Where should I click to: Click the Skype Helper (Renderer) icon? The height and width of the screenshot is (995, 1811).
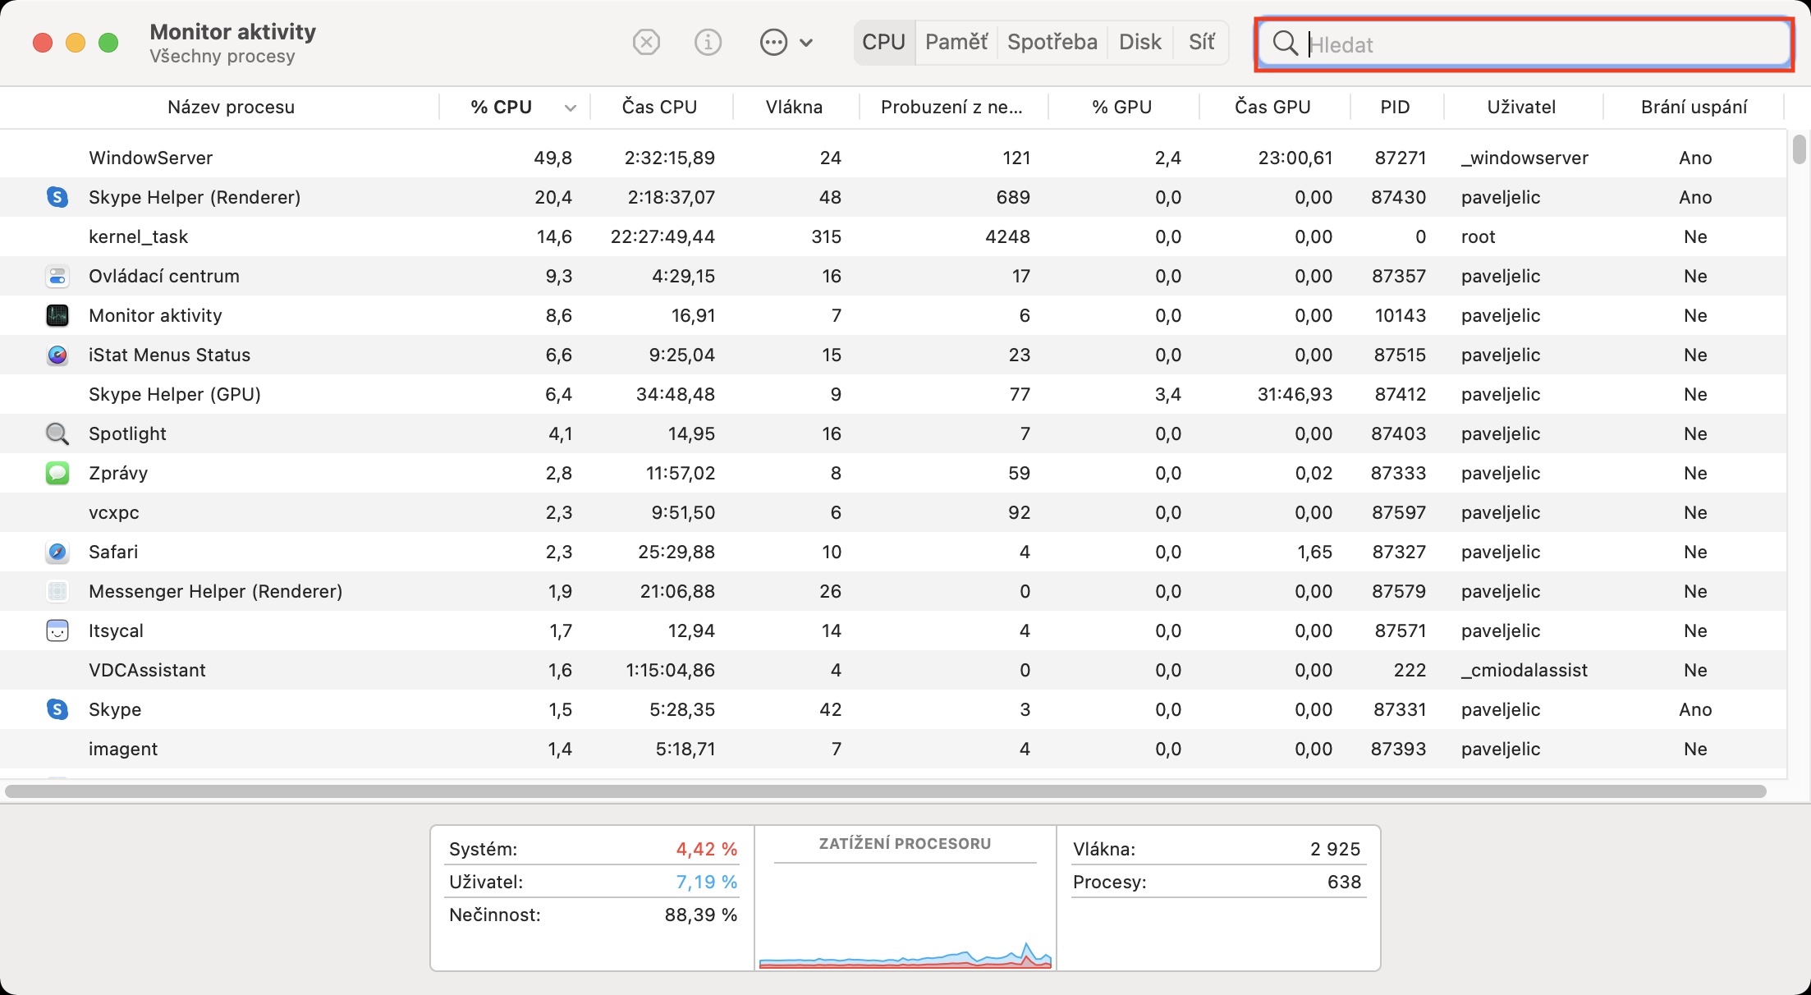pos(57,197)
